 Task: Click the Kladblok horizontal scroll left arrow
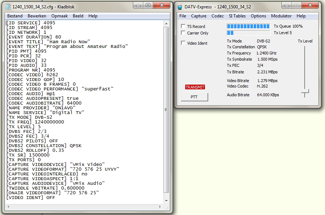(8, 207)
